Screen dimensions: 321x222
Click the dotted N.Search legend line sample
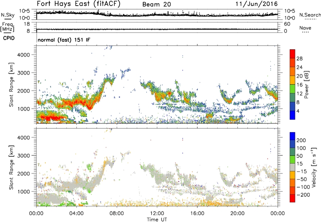tap(310, 19)
